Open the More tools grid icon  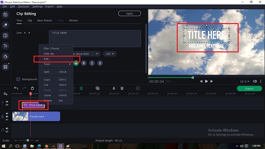click(5, 67)
